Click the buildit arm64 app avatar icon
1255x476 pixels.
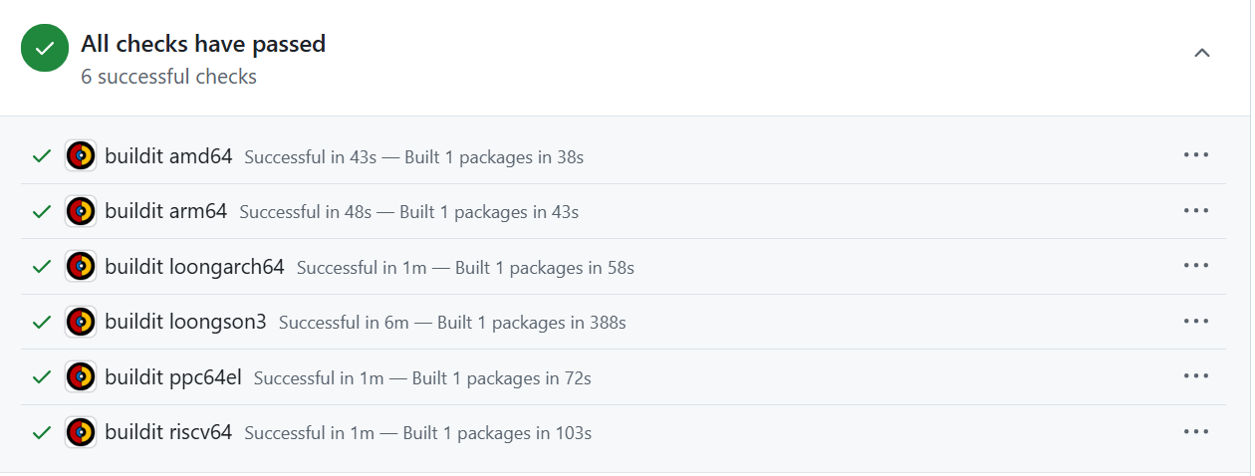click(81, 211)
